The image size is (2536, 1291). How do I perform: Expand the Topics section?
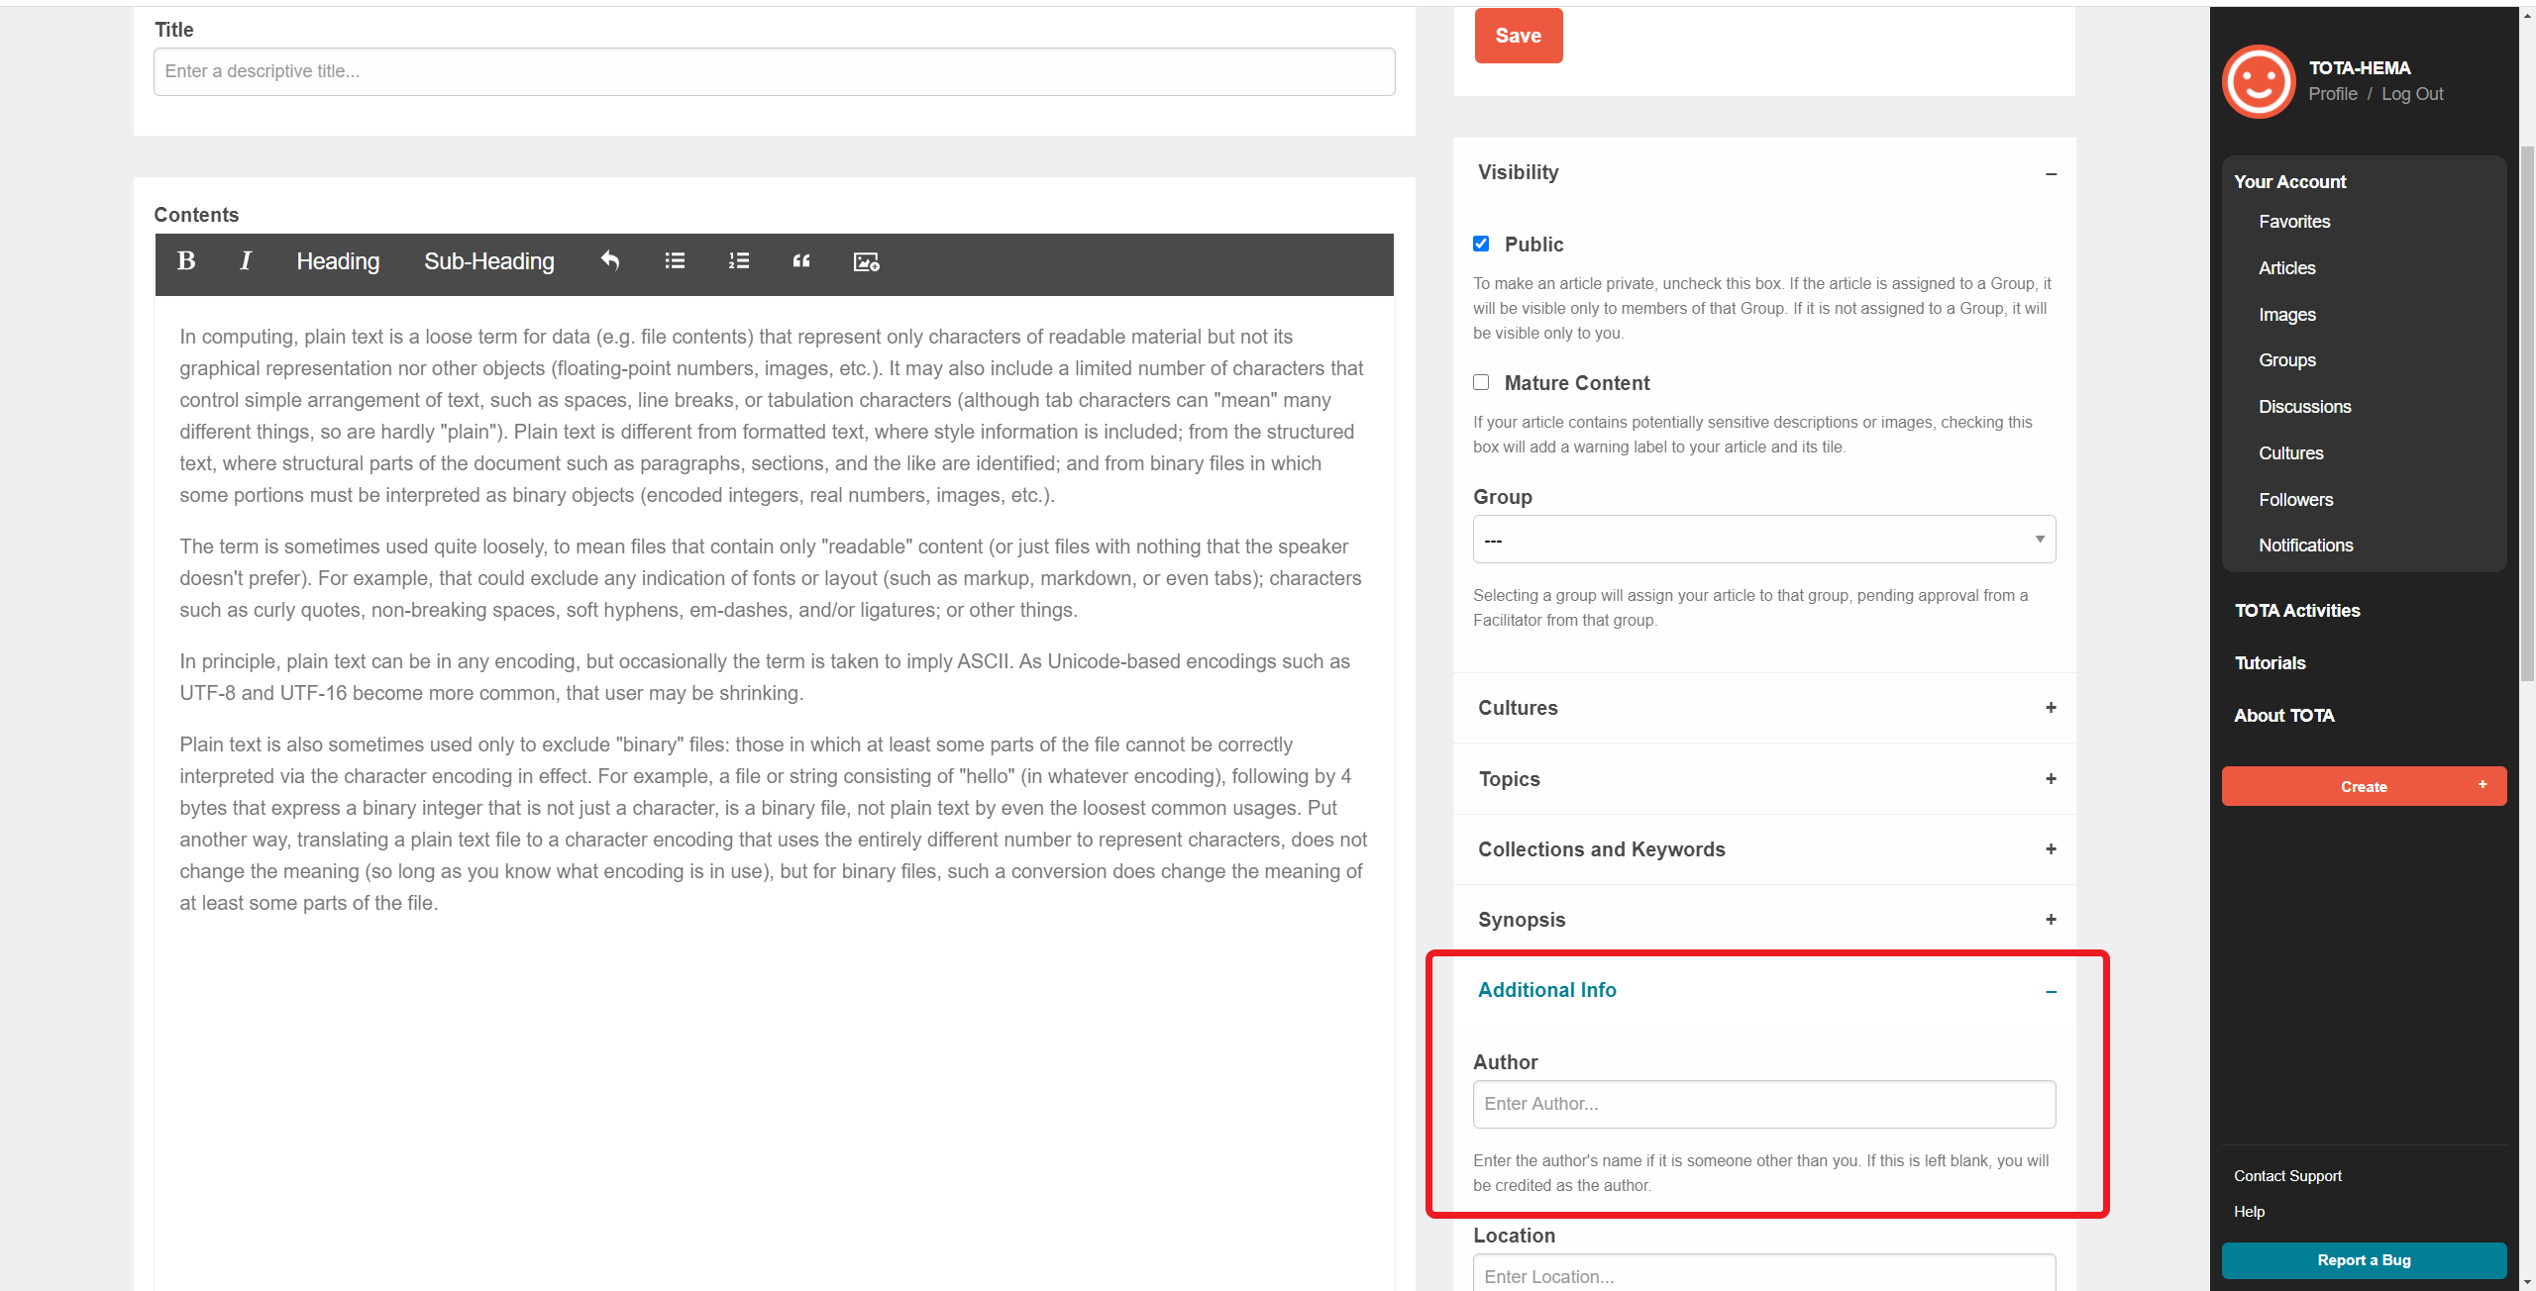pos(2051,779)
